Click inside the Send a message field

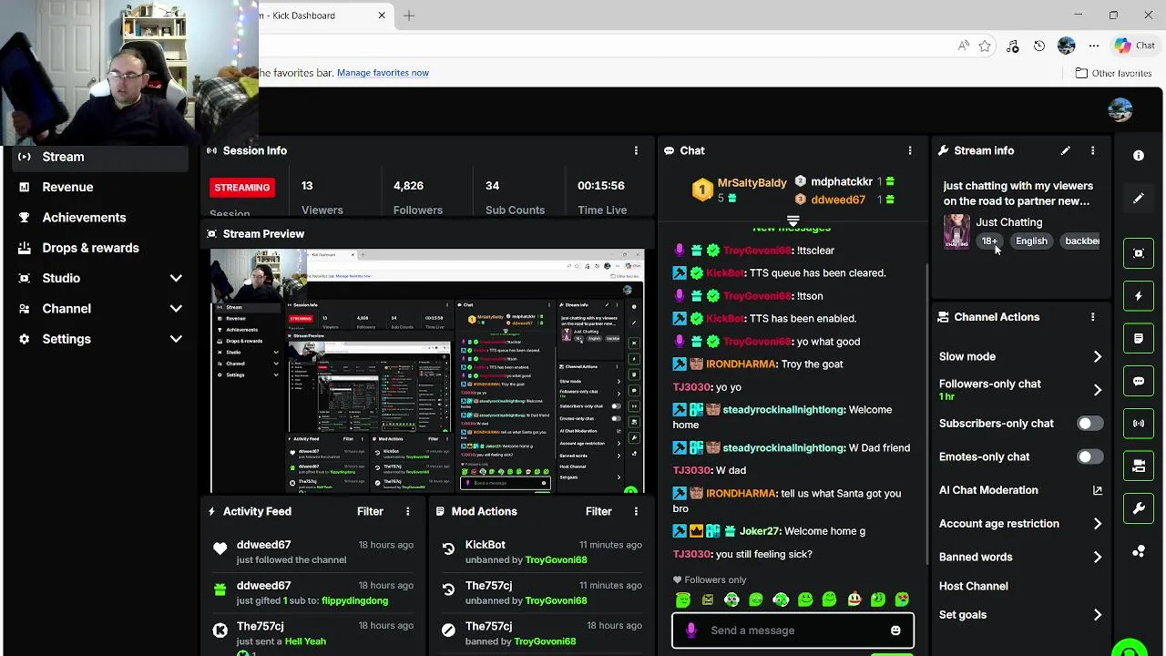793,630
